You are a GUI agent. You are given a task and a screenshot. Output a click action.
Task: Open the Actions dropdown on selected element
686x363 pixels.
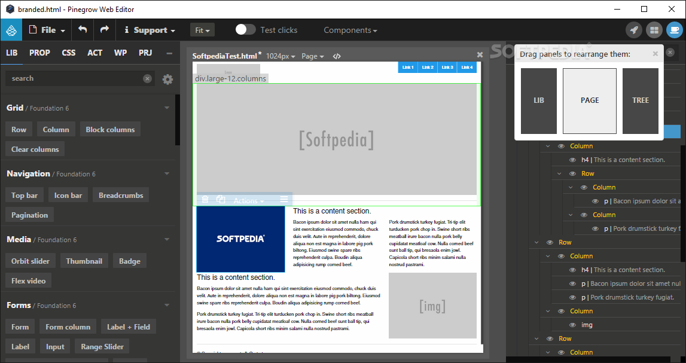248,201
